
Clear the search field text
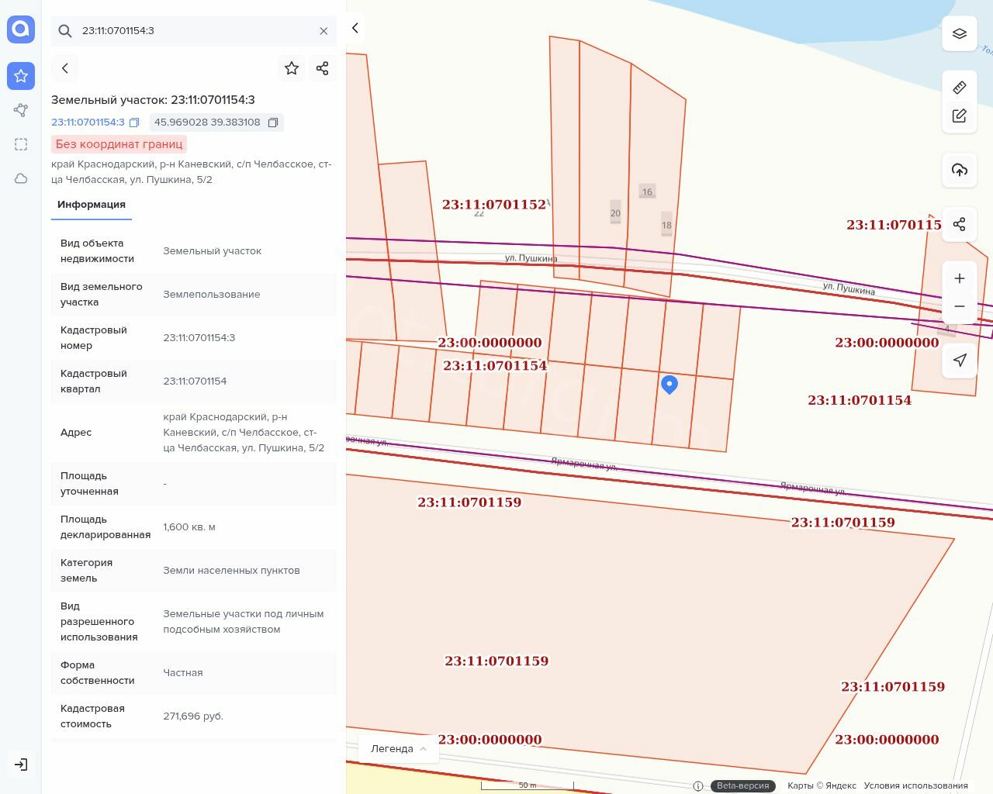click(x=324, y=31)
